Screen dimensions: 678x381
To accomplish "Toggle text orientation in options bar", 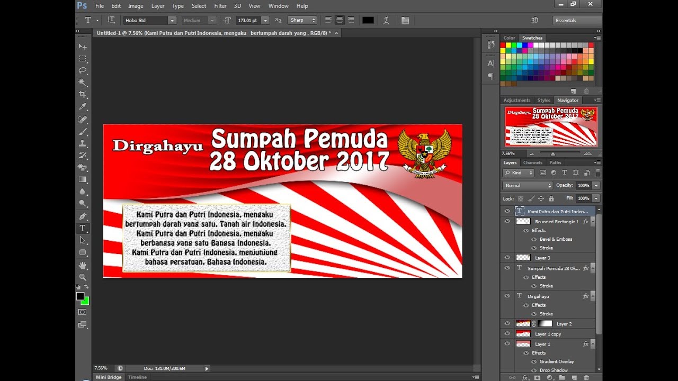I will pos(111,20).
